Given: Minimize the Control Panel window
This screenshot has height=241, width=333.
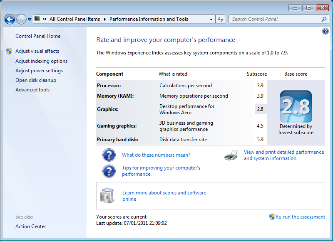Looking at the screenshot, I should (x=295, y=8).
